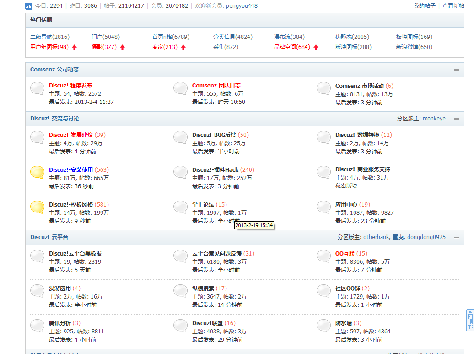The height and width of the screenshot is (354, 474).
Task: Click the yellow Discuz!-模板风格 bubble icon
Action: (x=38, y=207)
